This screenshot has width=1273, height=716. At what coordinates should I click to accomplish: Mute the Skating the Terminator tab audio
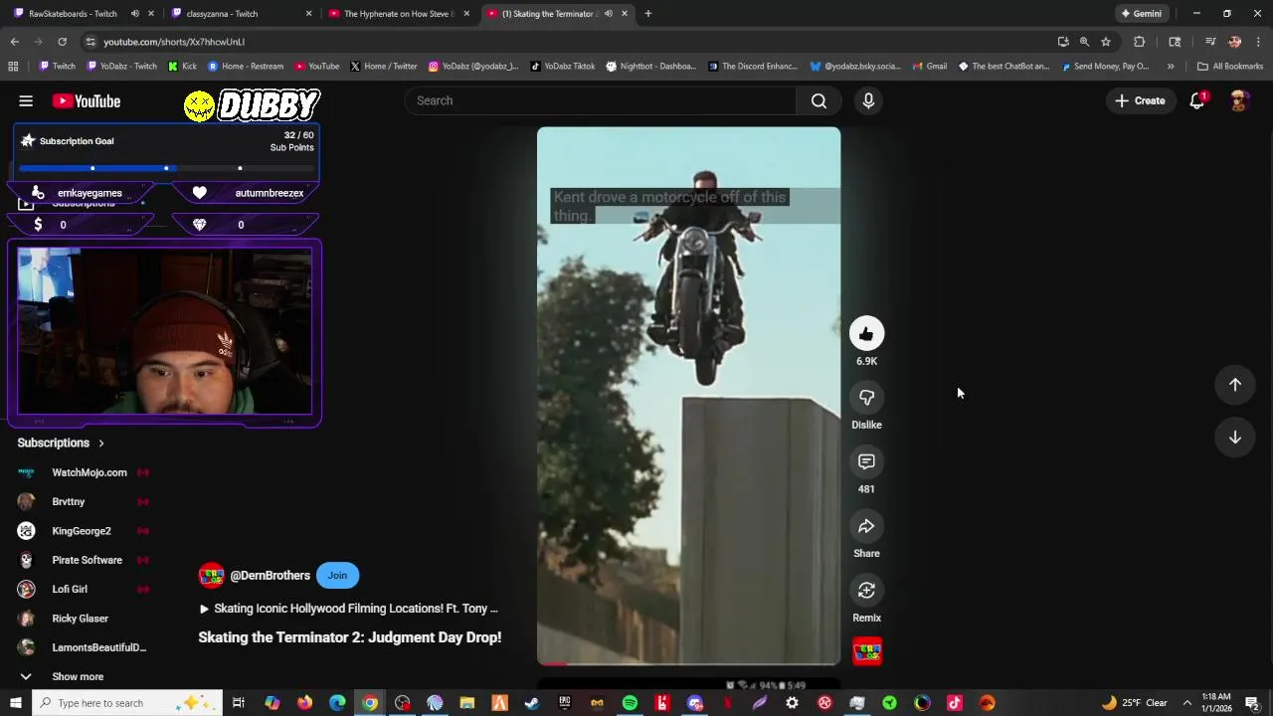608,13
